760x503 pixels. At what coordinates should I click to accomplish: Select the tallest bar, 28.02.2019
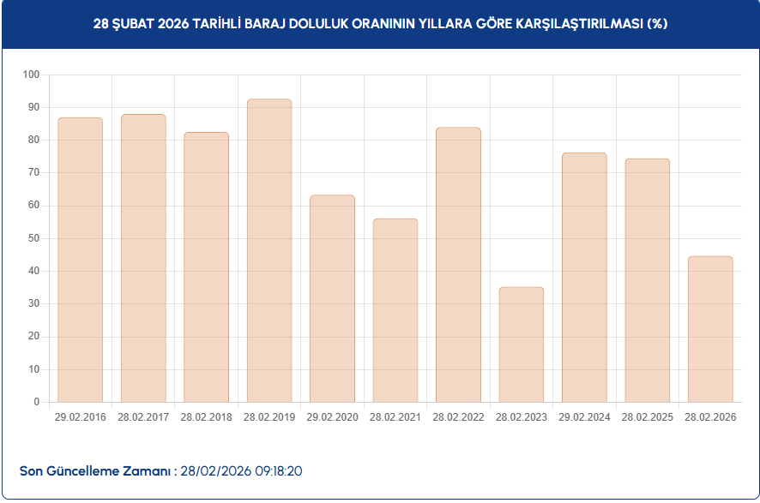(269, 250)
